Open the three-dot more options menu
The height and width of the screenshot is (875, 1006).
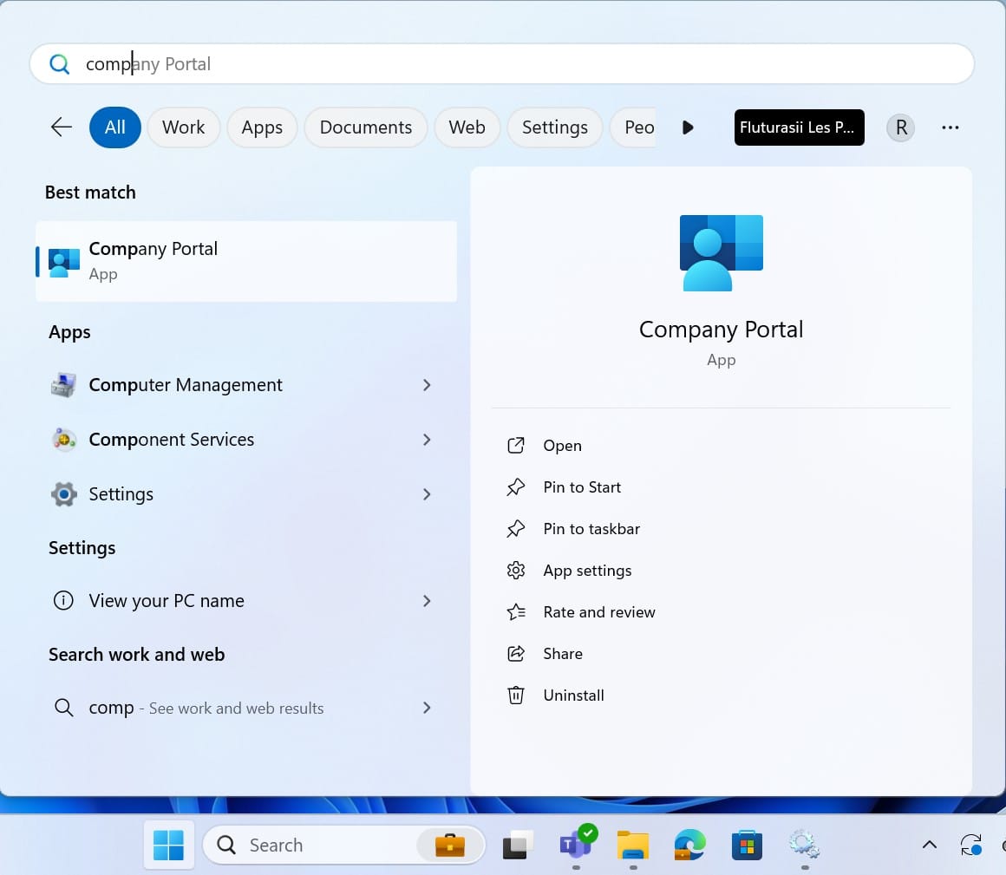(x=950, y=127)
